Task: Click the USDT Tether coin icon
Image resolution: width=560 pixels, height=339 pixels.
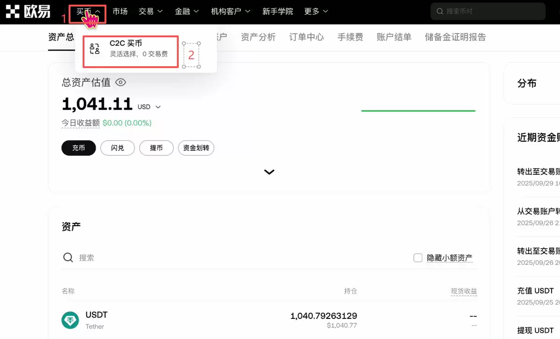Action: 70,320
